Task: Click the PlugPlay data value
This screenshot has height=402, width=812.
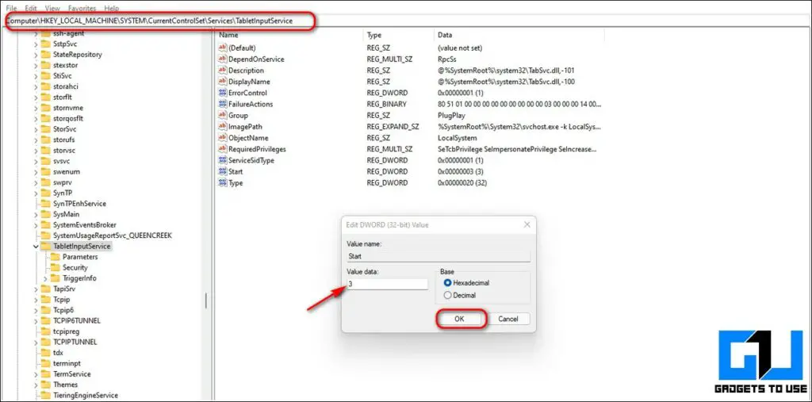Action: click(x=451, y=115)
